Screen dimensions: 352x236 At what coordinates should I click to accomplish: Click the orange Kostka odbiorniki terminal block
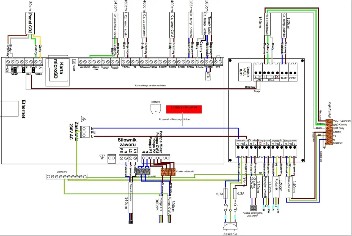168,172
